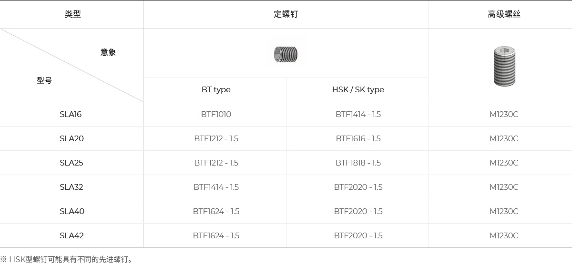Click BTF1616 - 1.5 part number

(358, 138)
